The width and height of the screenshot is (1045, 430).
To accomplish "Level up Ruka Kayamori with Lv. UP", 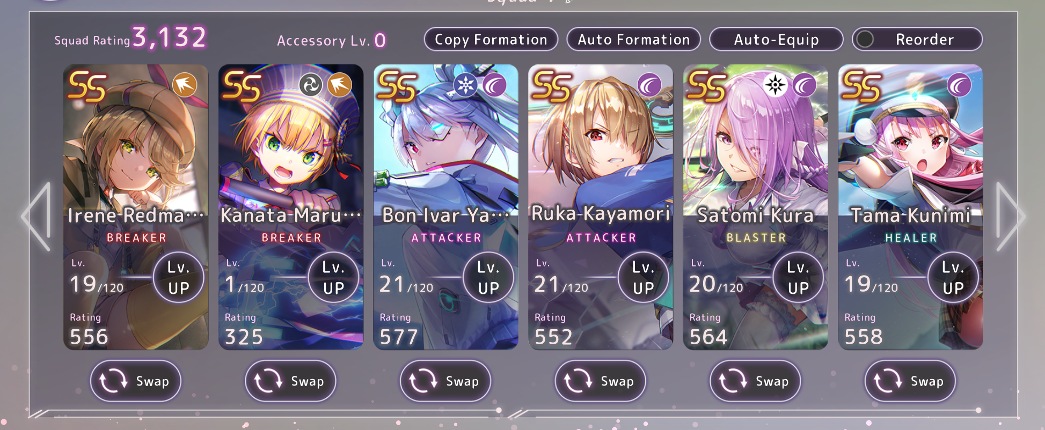I will [x=643, y=277].
